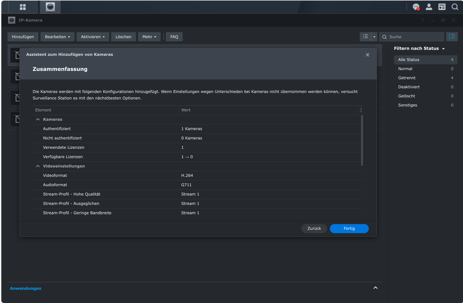Collapse the Kameras section
This screenshot has height=303, width=463.
(x=38, y=119)
